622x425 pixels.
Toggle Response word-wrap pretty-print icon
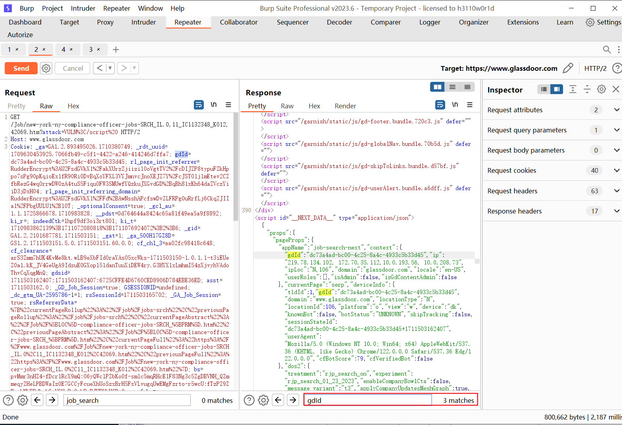pos(440,105)
